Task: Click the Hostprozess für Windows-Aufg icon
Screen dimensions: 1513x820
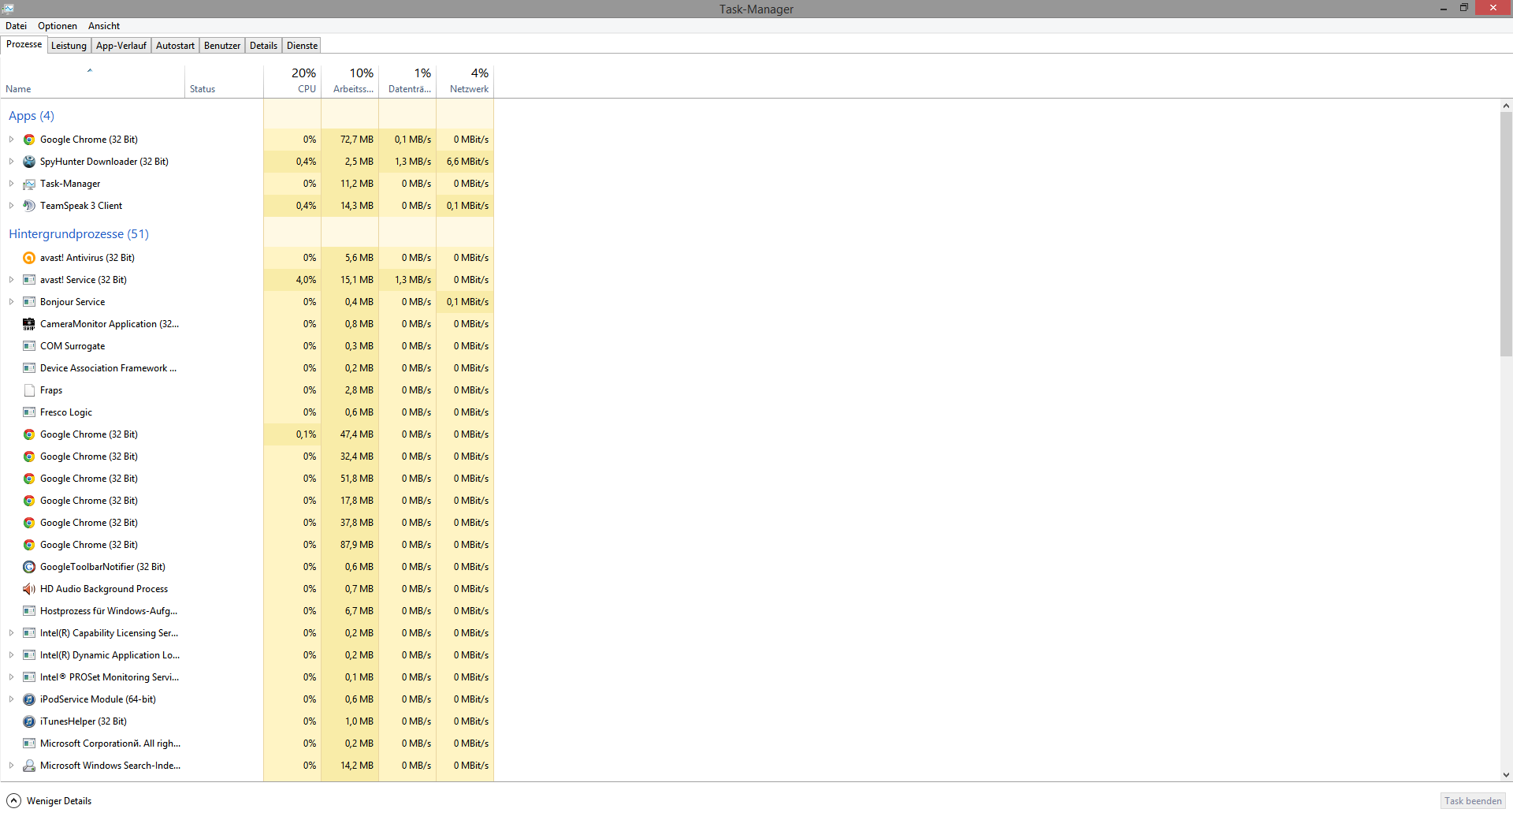Action: coord(29,611)
